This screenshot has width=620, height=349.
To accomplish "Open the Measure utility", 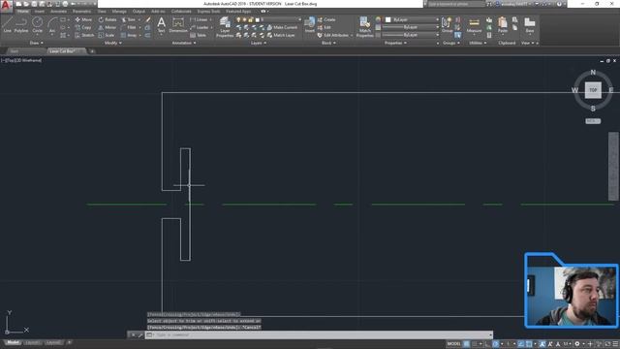I will [474, 25].
